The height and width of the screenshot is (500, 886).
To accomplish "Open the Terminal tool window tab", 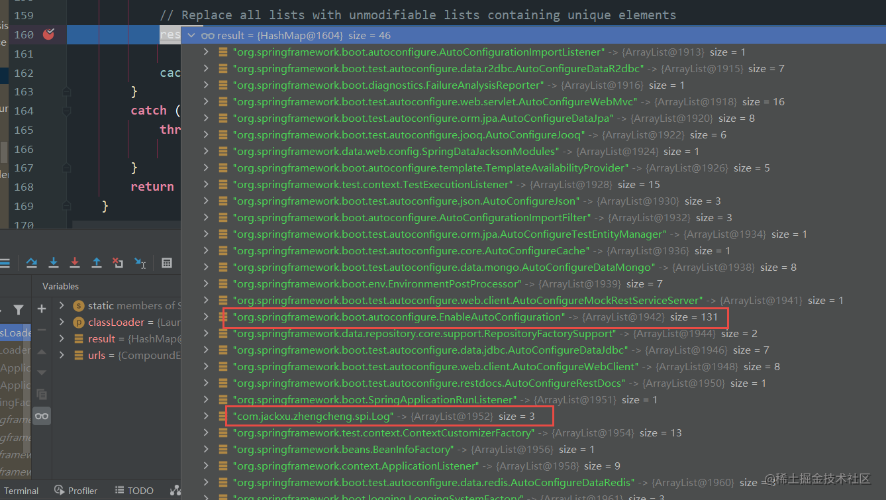I will [x=21, y=491].
